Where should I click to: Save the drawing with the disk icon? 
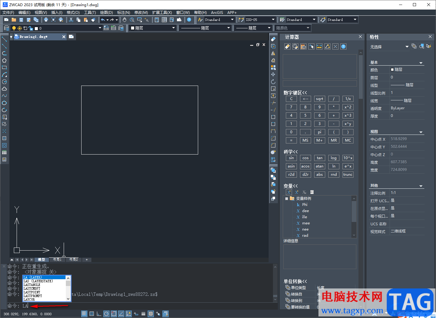point(21,20)
